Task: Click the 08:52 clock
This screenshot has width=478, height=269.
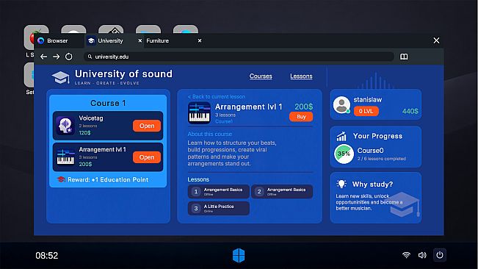Action: point(47,256)
